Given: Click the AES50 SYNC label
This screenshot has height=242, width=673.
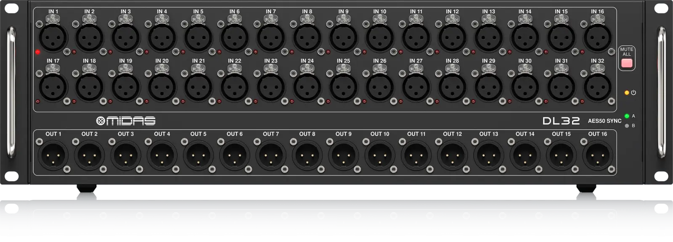Looking at the screenshot, I should pyautogui.click(x=604, y=121).
